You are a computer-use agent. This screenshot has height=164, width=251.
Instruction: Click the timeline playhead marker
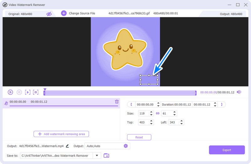tap(45, 89)
